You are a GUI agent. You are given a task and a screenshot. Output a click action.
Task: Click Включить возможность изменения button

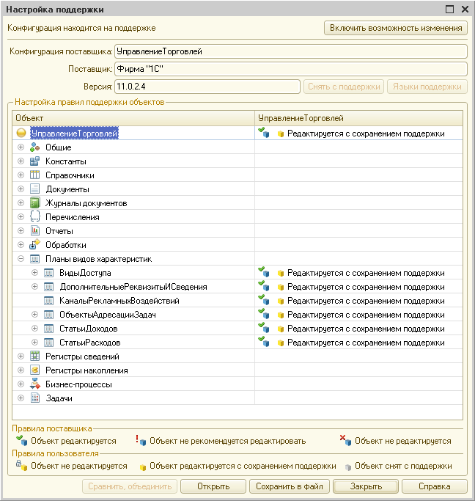396,28
